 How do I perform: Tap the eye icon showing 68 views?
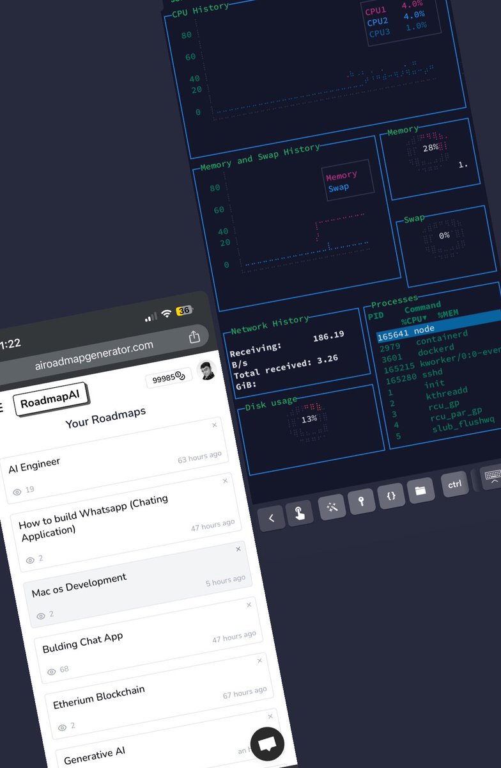(52, 672)
